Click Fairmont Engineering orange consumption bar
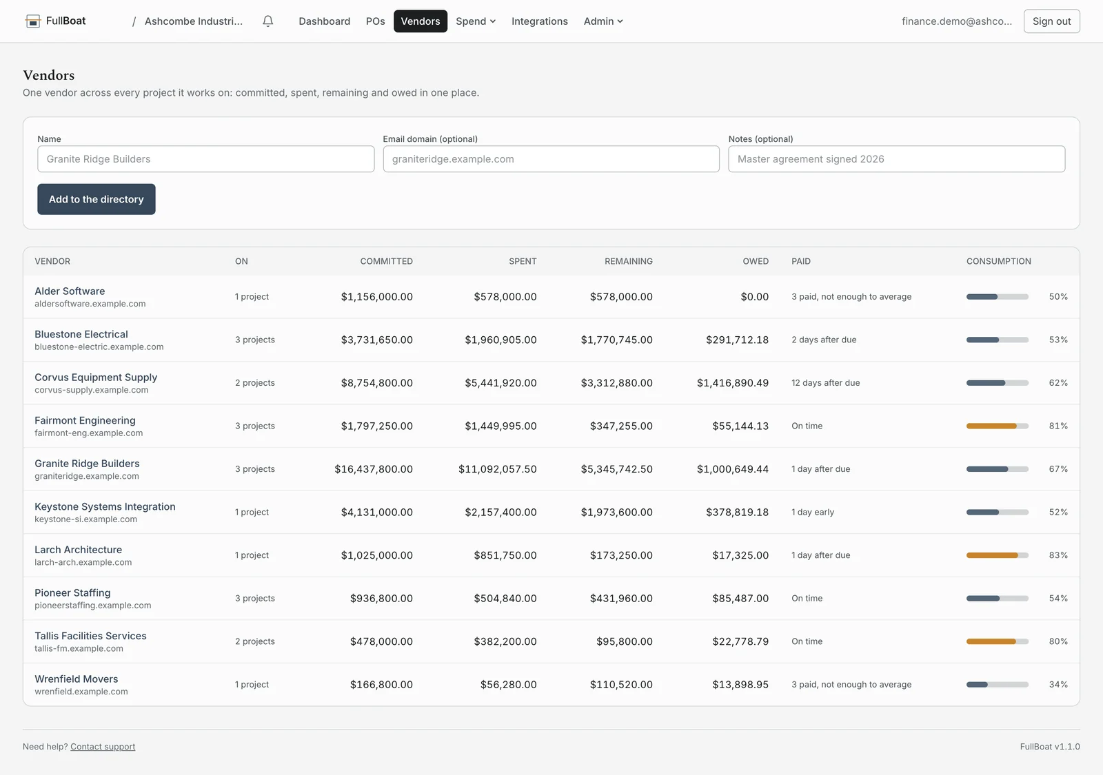Screen dimensions: 1103x775 [998, 426]
